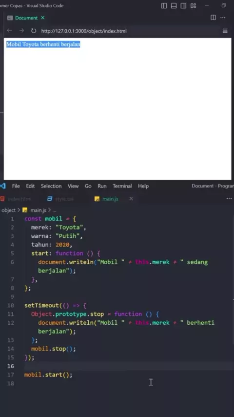Toggle secondary side bar layout icon
Screen dimensions: 234x417
[x=183, y=5]
